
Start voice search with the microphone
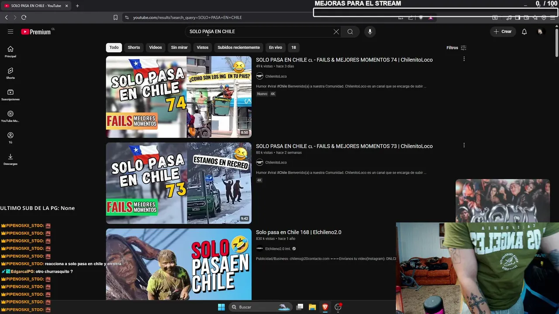click(370, 31)
